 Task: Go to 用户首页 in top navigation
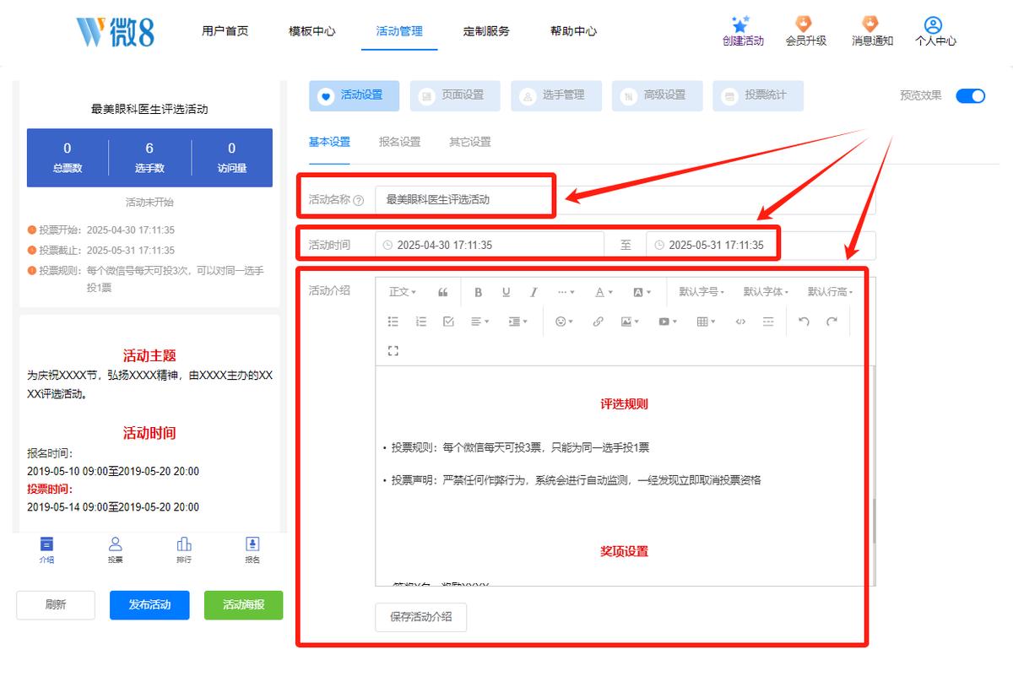[225, 31]
